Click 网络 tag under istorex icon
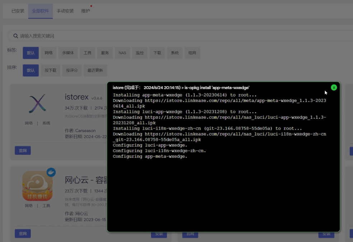The width and height of the screenshot is (353, 242). pos(29,123)
